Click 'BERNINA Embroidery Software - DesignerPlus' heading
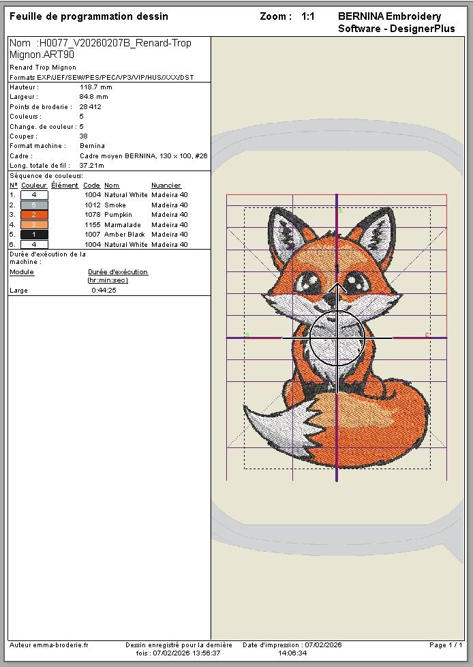The width and height of the screenshot is (473, 667). click(x=396, y=23)
